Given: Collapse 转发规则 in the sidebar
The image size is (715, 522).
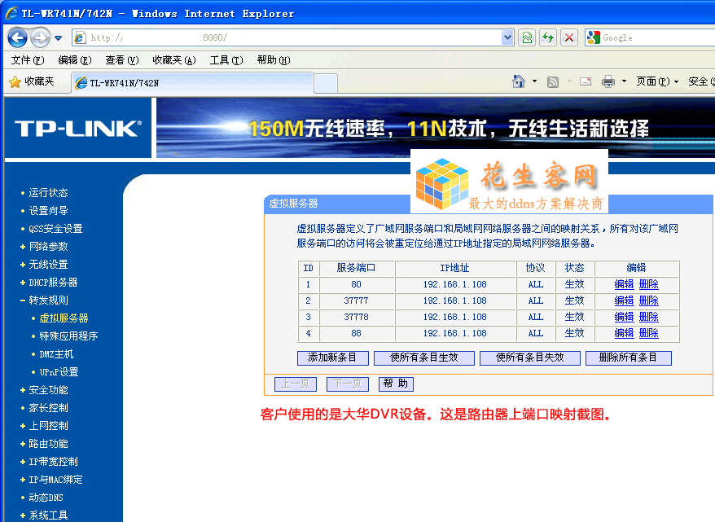Looking at the screenshot, I should click(x=48, y=300).
